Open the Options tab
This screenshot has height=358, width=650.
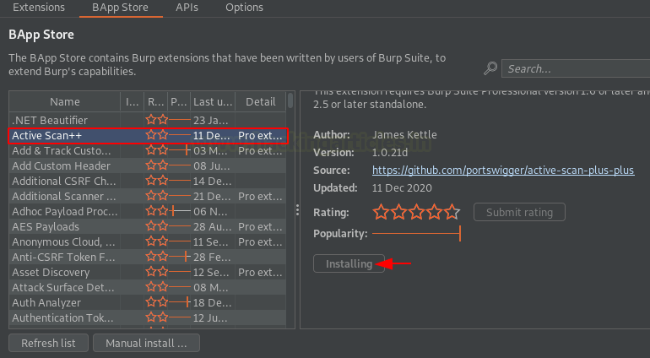coord(244,8)
